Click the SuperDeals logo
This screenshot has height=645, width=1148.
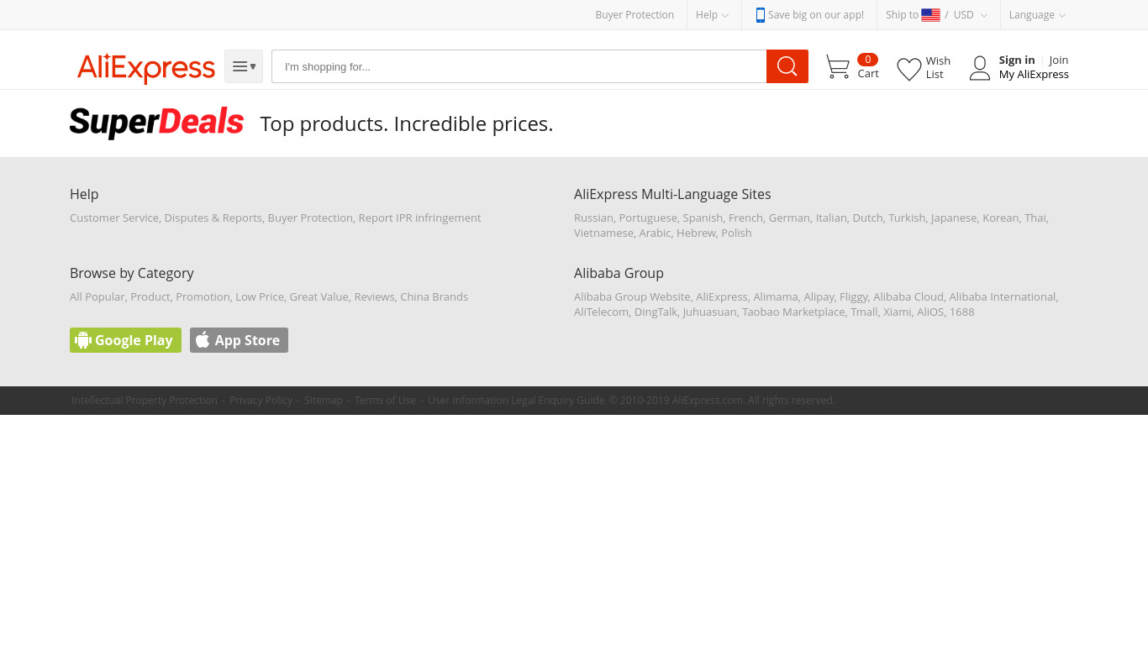[x=156, y=123]
